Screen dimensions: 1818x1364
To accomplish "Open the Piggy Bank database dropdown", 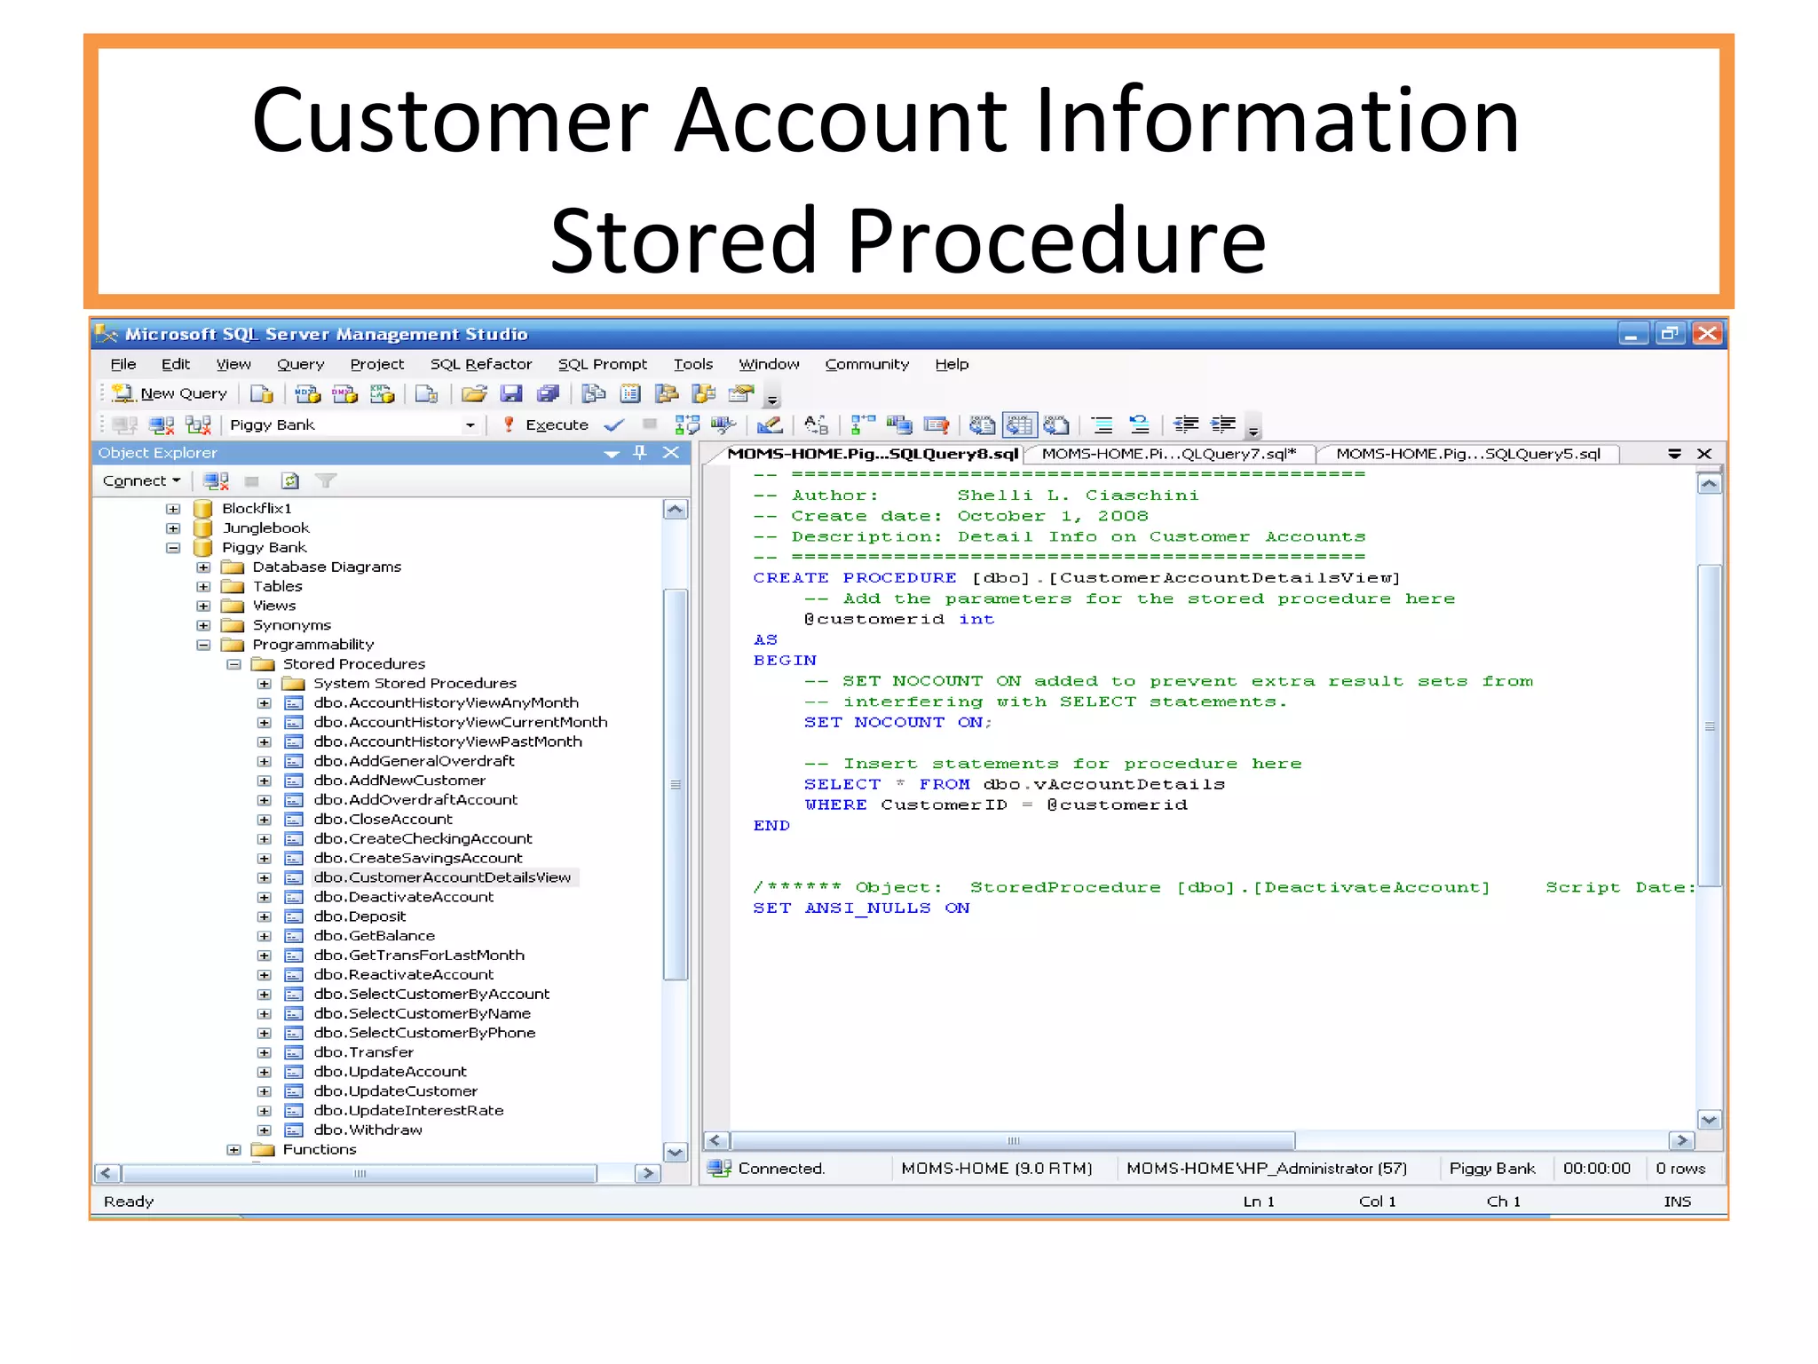I will [470, 425].
